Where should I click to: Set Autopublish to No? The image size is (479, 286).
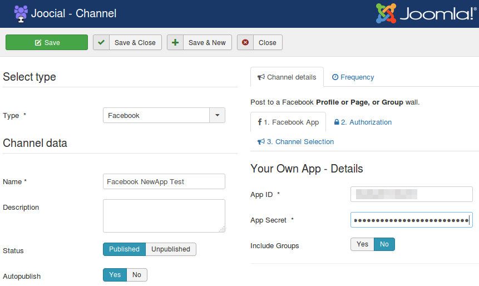point(137,275)
